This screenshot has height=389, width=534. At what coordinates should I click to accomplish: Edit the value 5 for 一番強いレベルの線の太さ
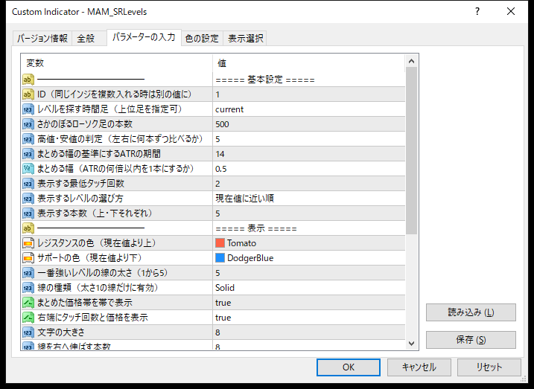(x=309, y=273)
